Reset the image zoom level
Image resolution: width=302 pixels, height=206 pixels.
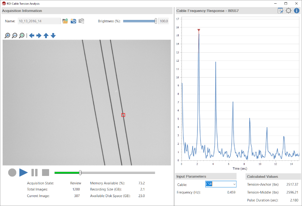click(x=22, y=35)
